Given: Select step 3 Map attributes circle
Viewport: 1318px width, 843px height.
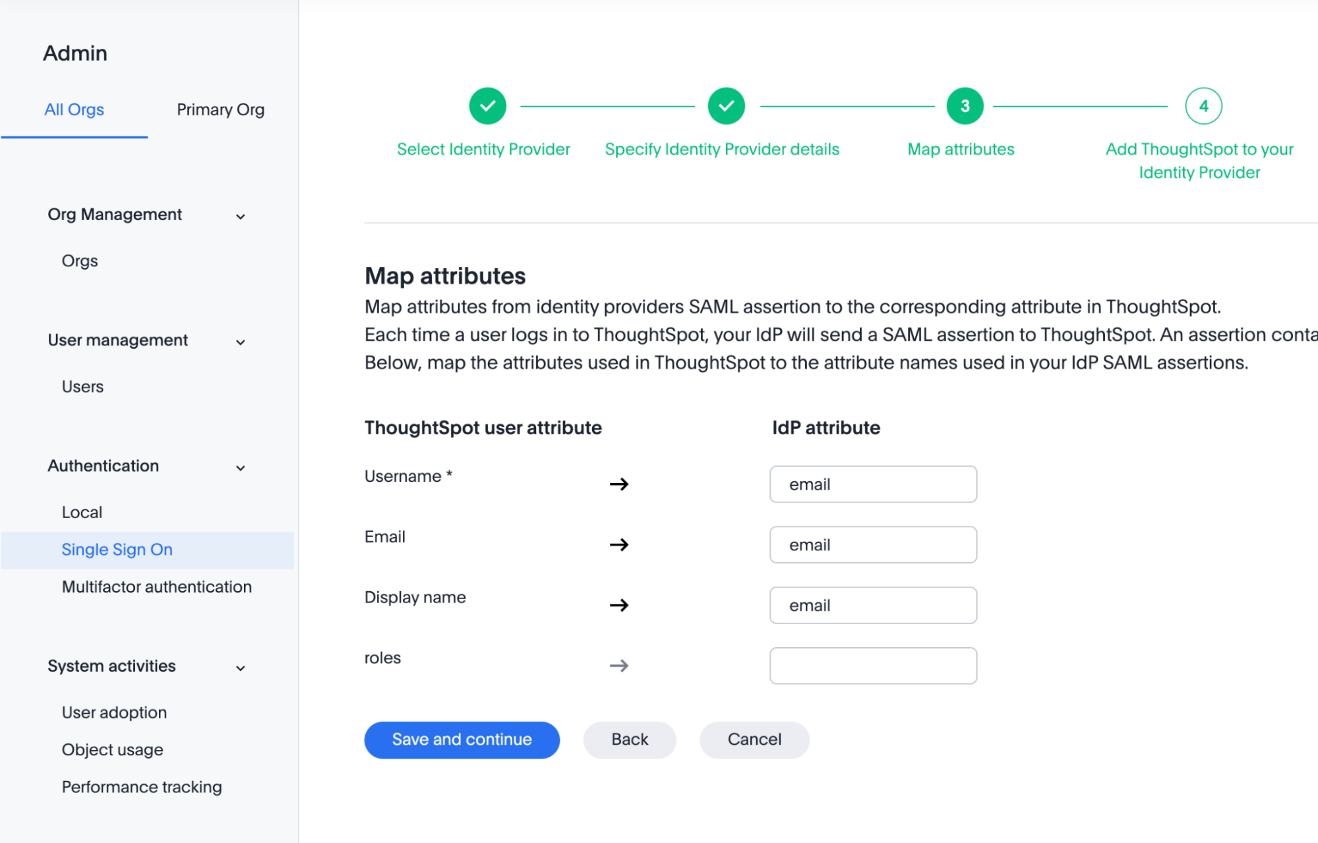Looking at the screenshot, I should point(963,105).
